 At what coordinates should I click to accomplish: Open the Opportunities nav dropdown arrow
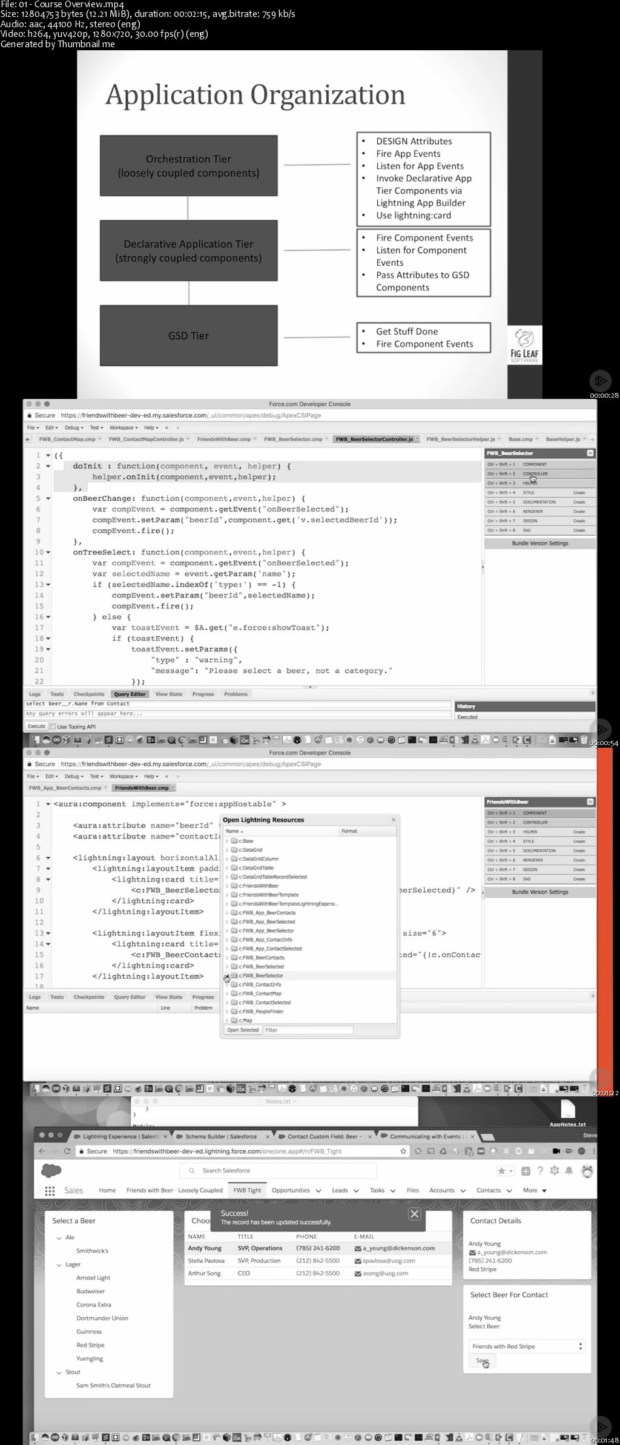click(318, 1191)
